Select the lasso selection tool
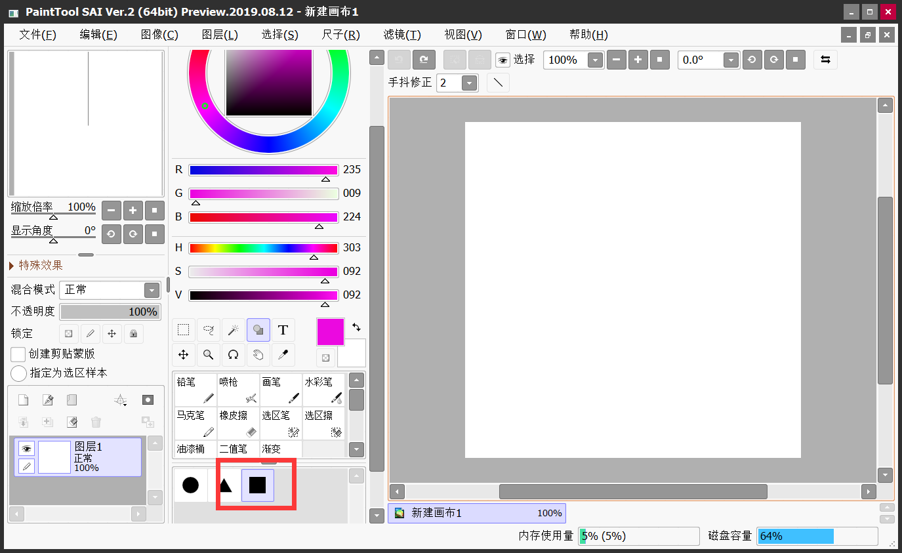 [x=209, y=330]
